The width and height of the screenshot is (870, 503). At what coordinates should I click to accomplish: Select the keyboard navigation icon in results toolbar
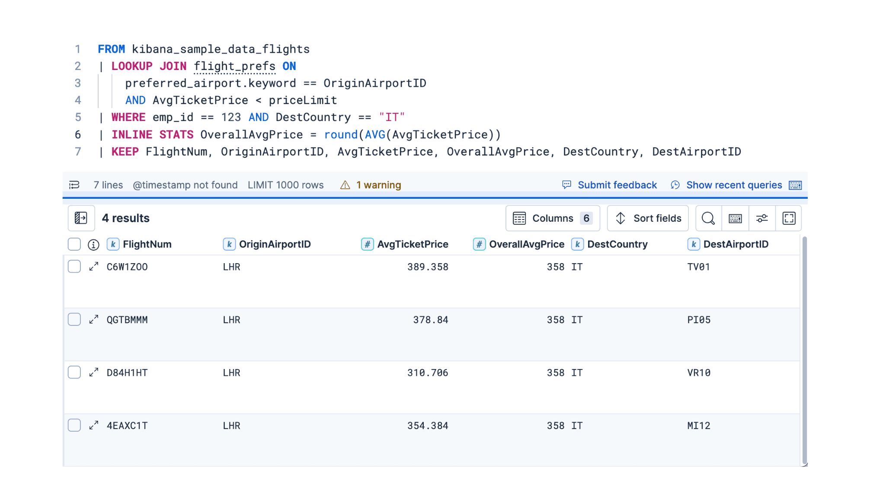[x=735, y=218]
